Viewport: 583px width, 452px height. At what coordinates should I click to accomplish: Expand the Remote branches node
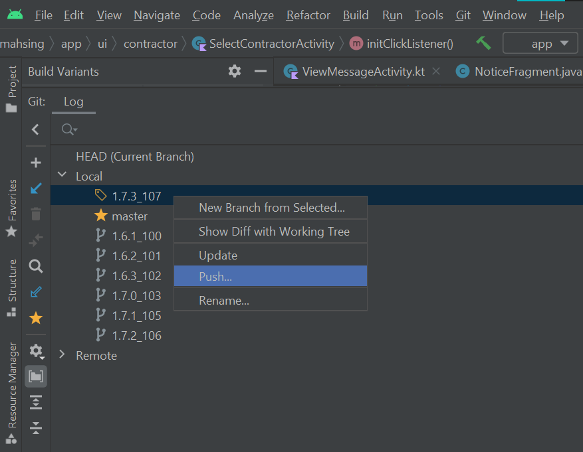(x=61, y=355)
